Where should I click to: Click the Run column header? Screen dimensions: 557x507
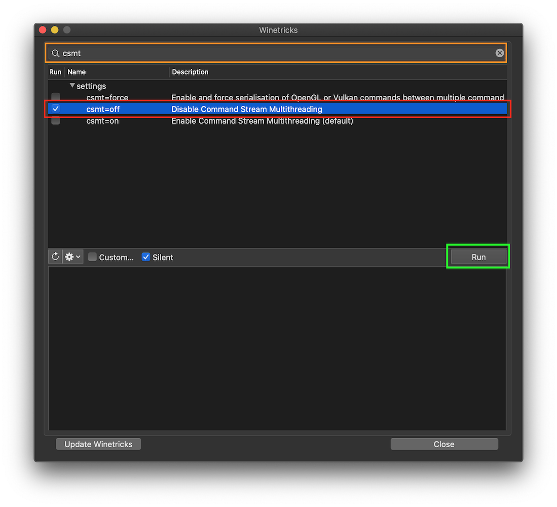point(55,72)
